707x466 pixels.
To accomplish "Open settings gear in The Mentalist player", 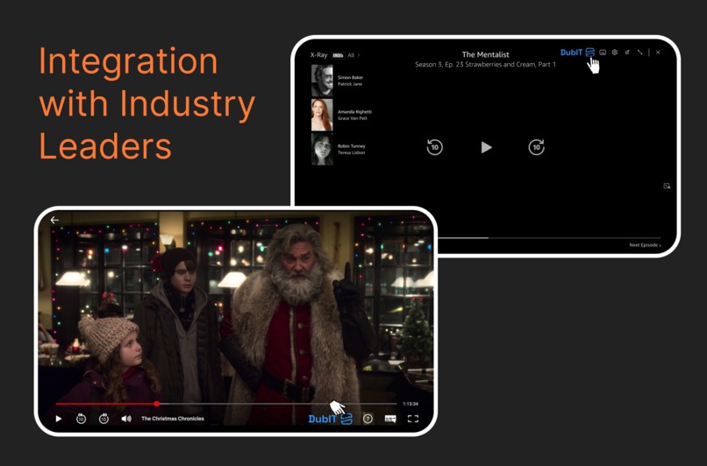I will [x=615, y=53].
